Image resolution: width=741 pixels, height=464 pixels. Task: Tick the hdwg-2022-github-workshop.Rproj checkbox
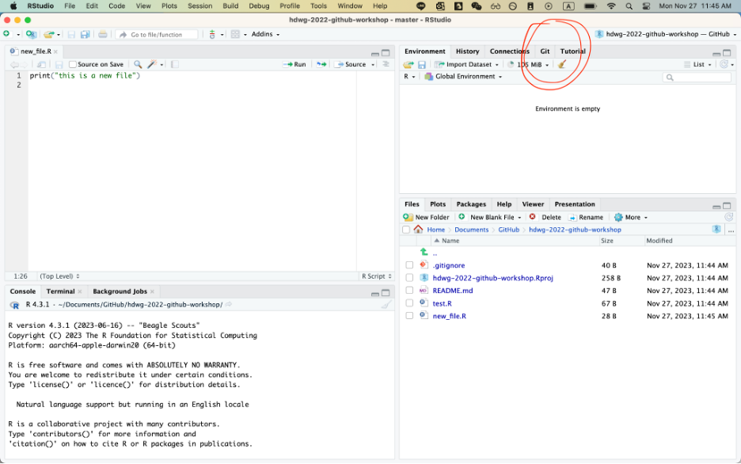[x=409, y=278]
